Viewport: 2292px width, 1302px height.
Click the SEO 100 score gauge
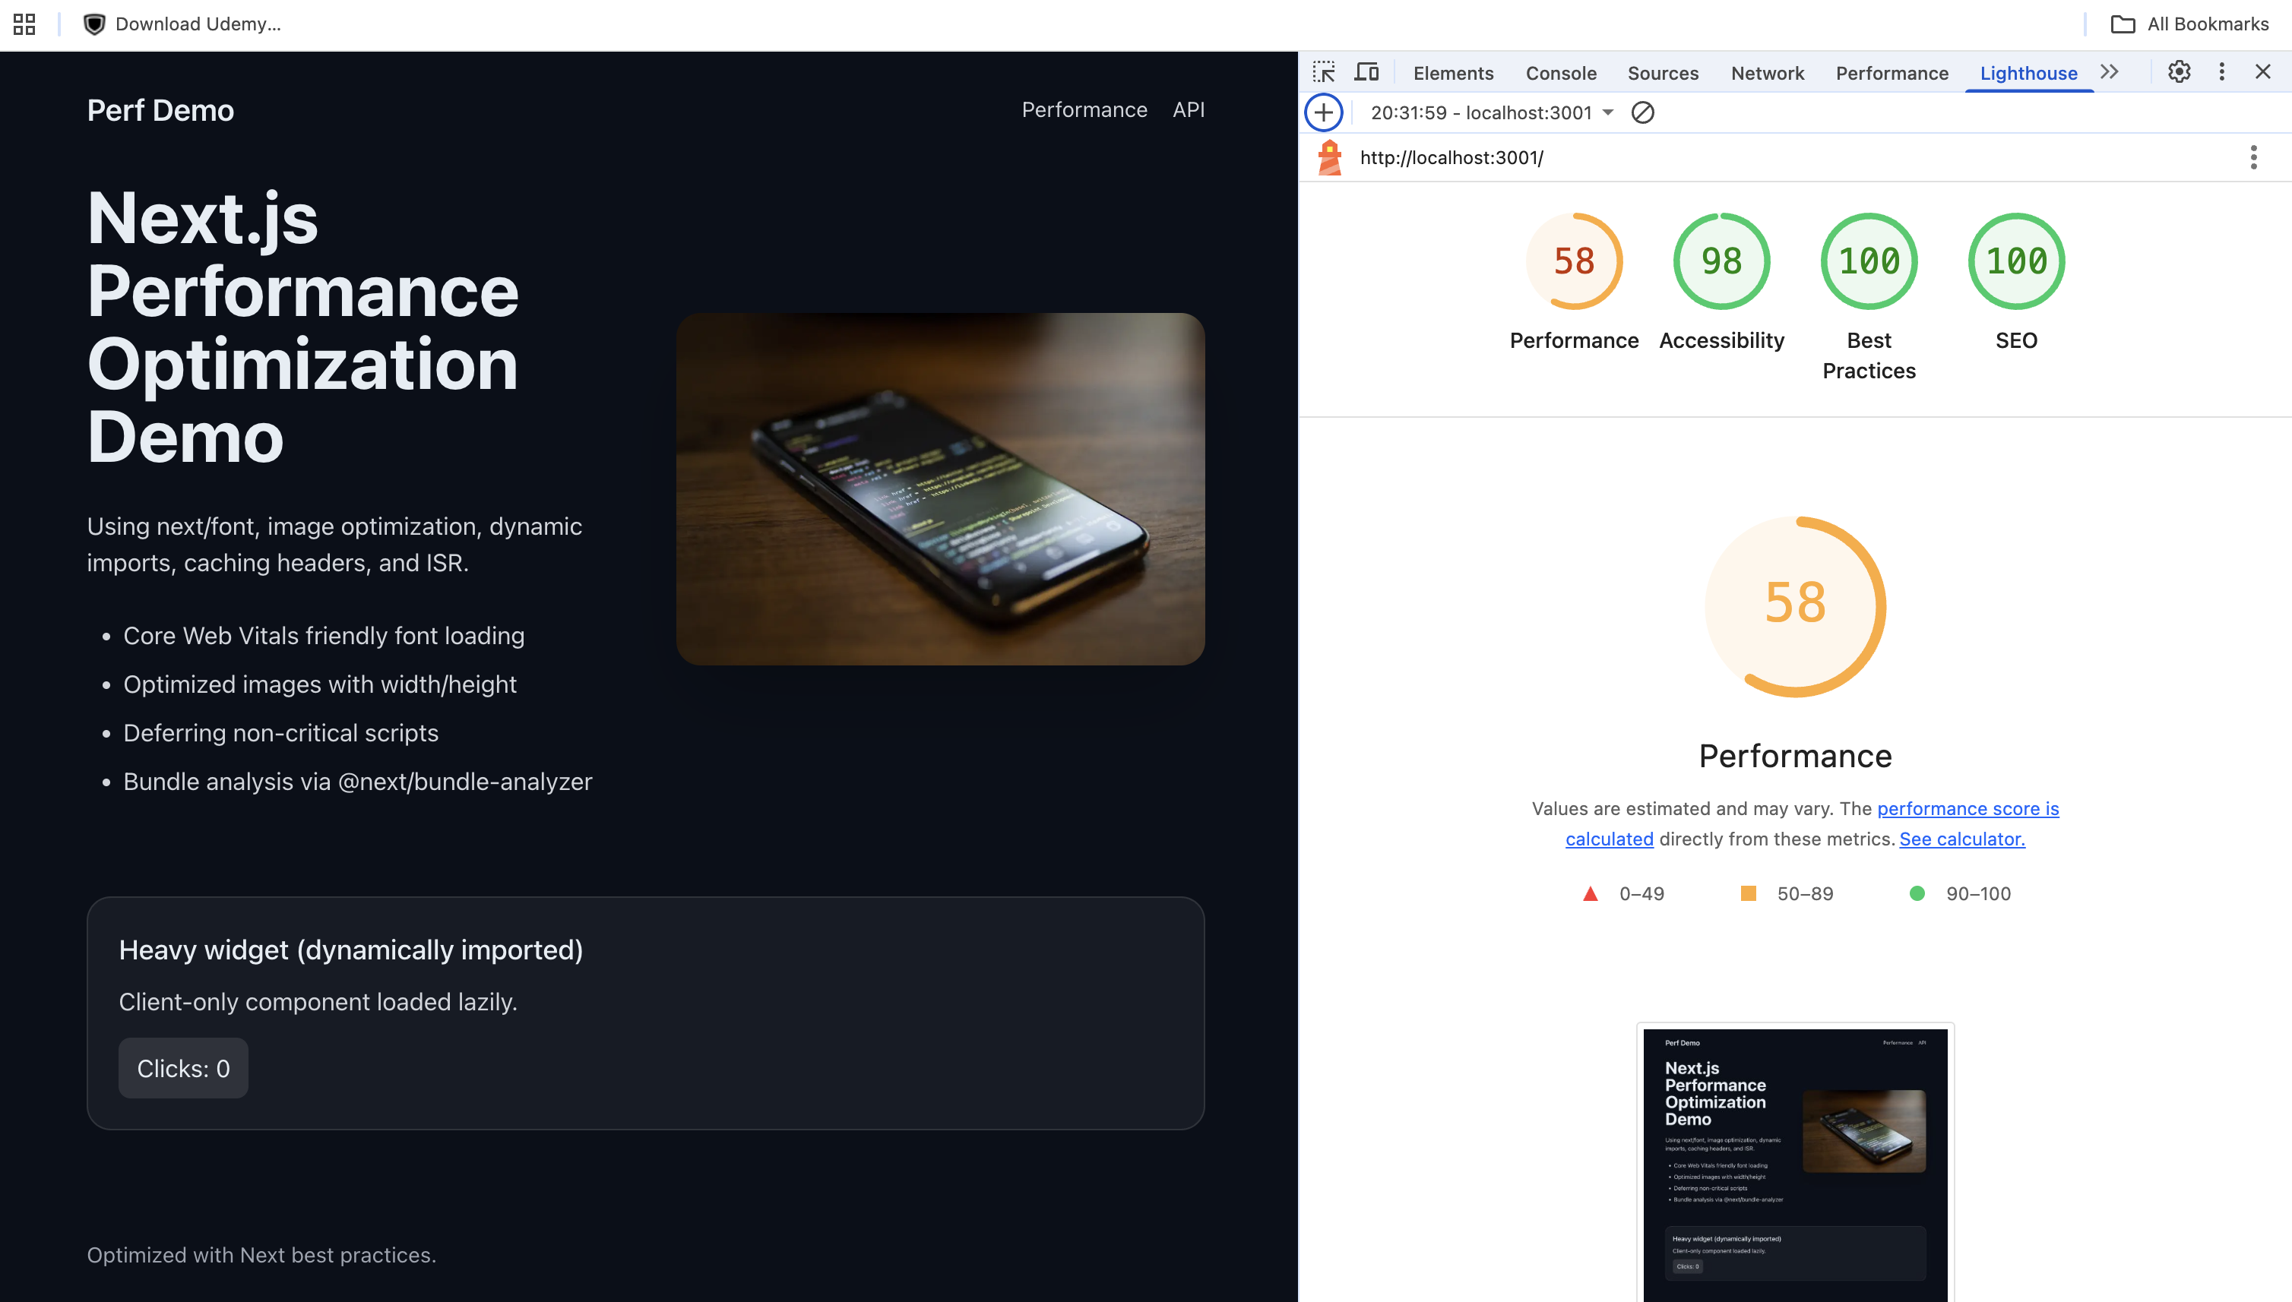click(2016, 261)
